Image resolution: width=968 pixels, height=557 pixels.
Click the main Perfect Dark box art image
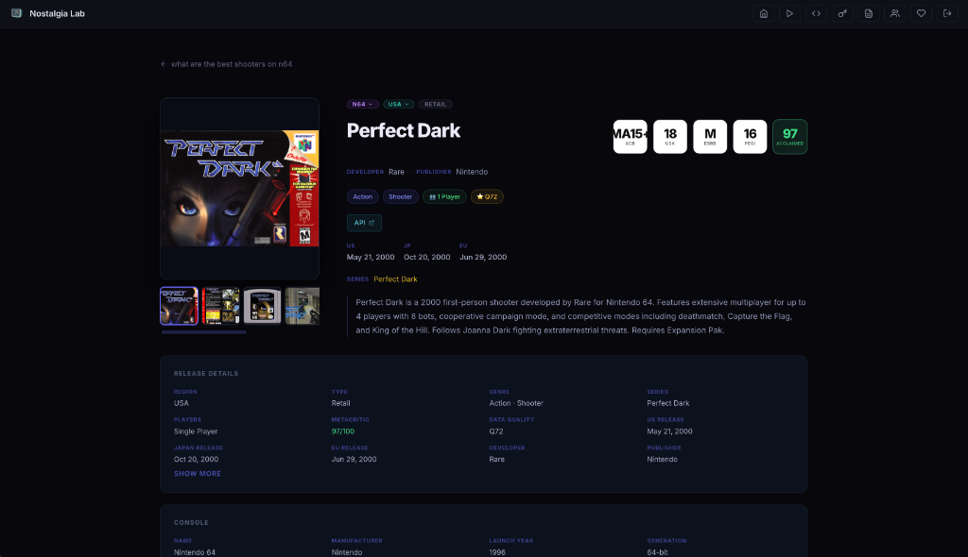(239, 188)
